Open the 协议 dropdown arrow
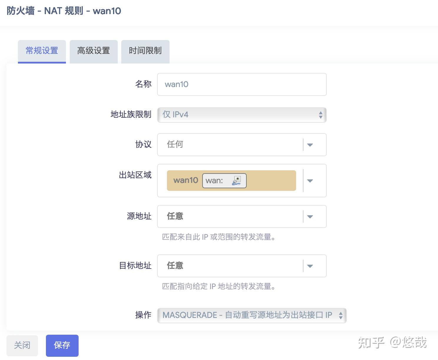Image resolution: width=438 pixels, height=360 pixels. click(x=310, y=145)
